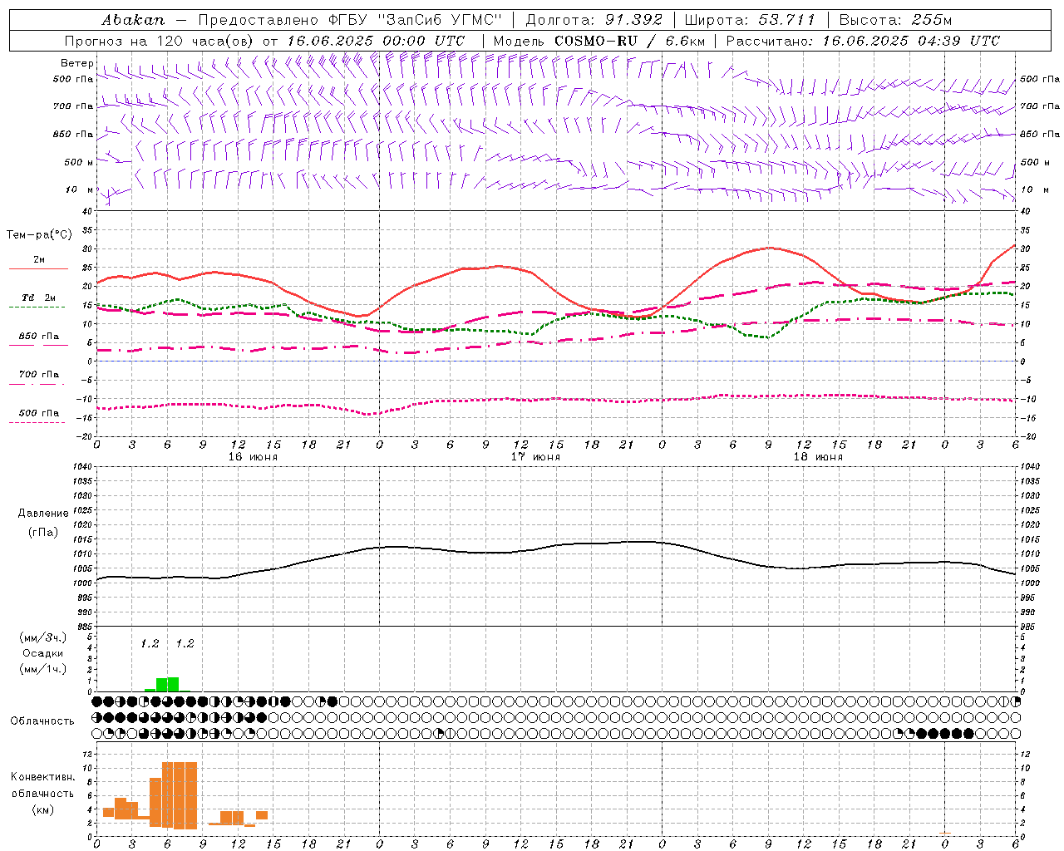Click the '(мм/3ч.)' precipitation unit label
Image resolution: width=1064 pixels, height=851 pixels.
pyautogui.click(x=43, y=637)
